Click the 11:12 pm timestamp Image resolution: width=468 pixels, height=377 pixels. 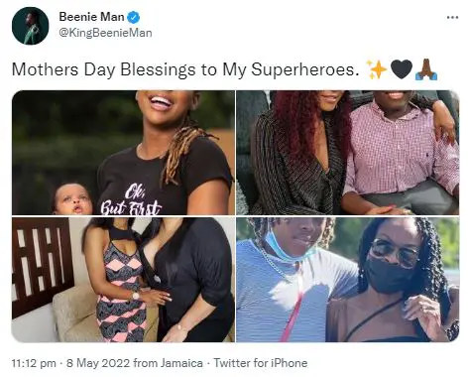34,363
